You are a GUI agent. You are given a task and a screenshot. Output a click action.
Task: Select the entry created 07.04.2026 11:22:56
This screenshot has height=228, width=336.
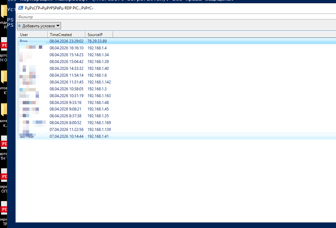coord(66,130)
